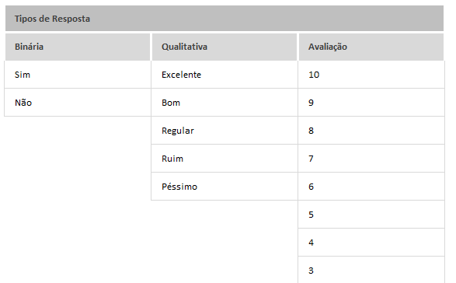Screen dimensions: 456x283
Task: Pick the Regular response cell
Action: tap(225, 131)
